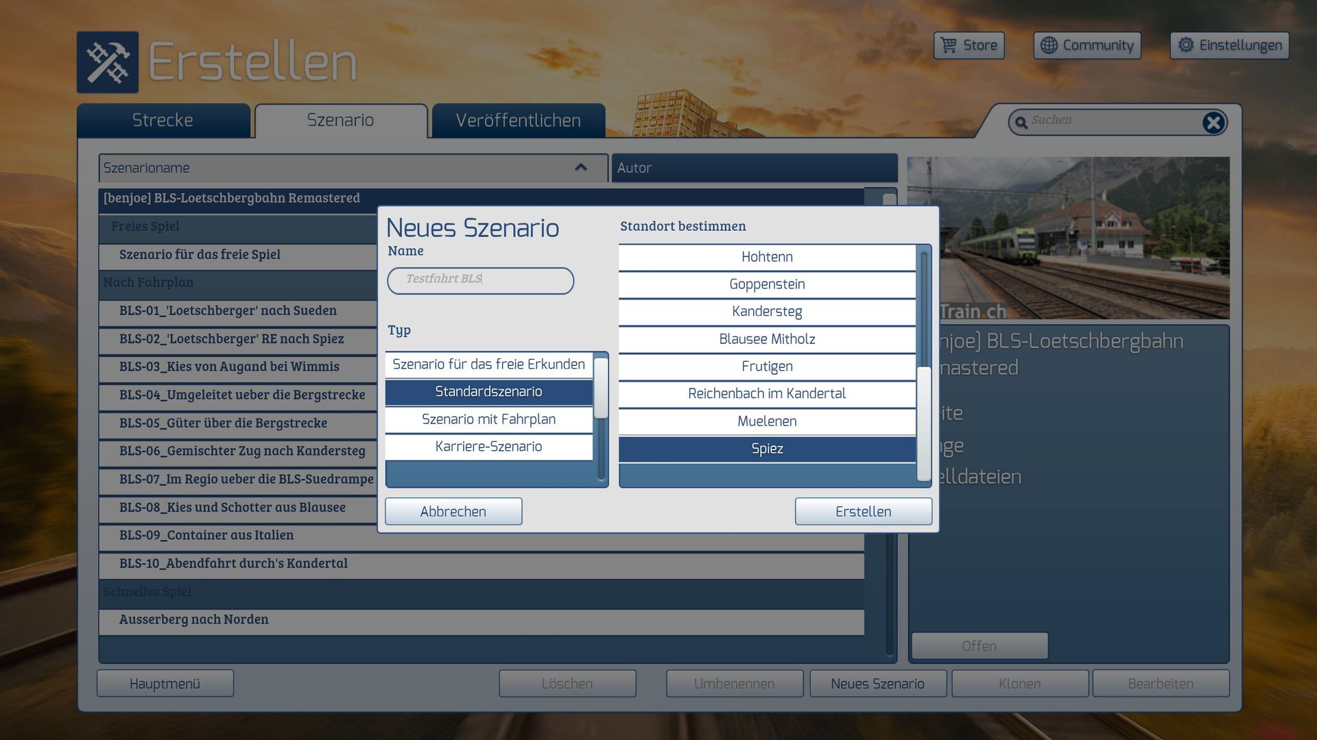Click the Autor column header
The width and height of the screenshot is (1317, 740).
click(x=754, y=168)
